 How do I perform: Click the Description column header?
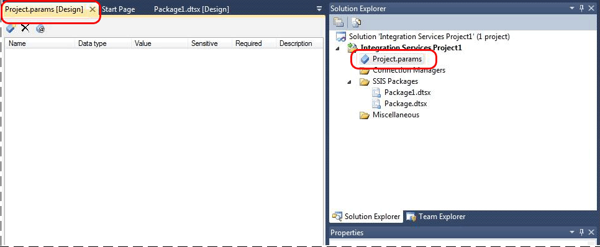[299, 43]
